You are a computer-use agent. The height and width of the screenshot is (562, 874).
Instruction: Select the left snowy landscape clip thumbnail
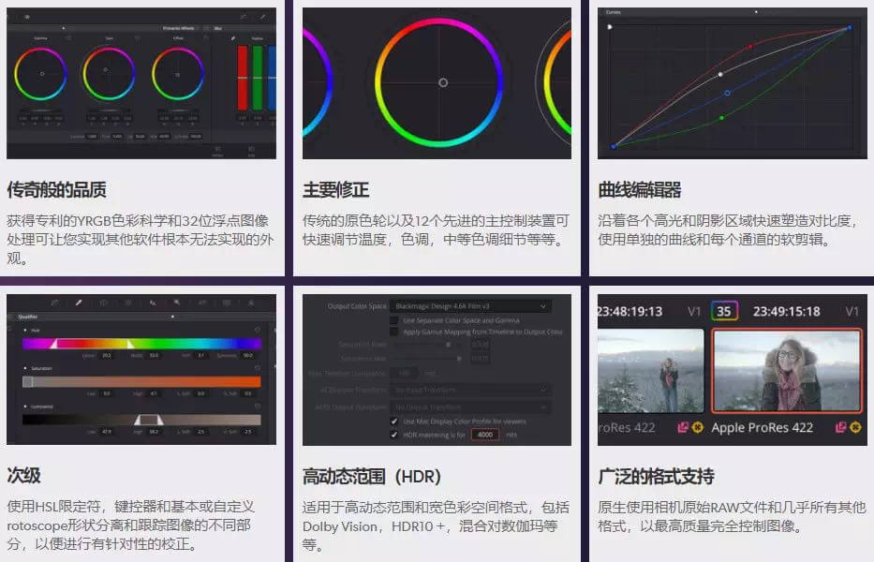pos(650,370)
